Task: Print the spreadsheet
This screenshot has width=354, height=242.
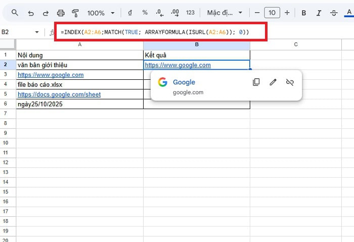Action: coord(61,12)
